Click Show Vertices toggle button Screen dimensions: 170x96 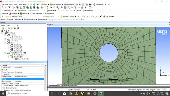tap(7, 10)
